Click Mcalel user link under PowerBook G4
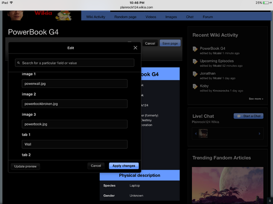273x204 pixels. click(x=217, y=53)
